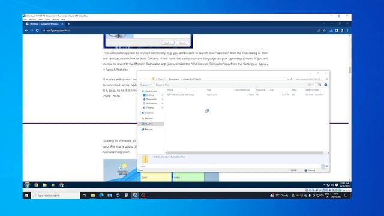The height and width of the screenshot is (216, 384).
Task: Click Extract all files in Explorer
Action: 163,85
